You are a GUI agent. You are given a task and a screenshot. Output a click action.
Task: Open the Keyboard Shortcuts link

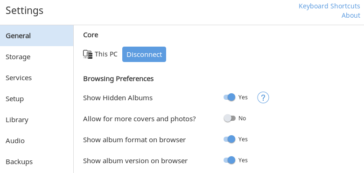[329, 6]
